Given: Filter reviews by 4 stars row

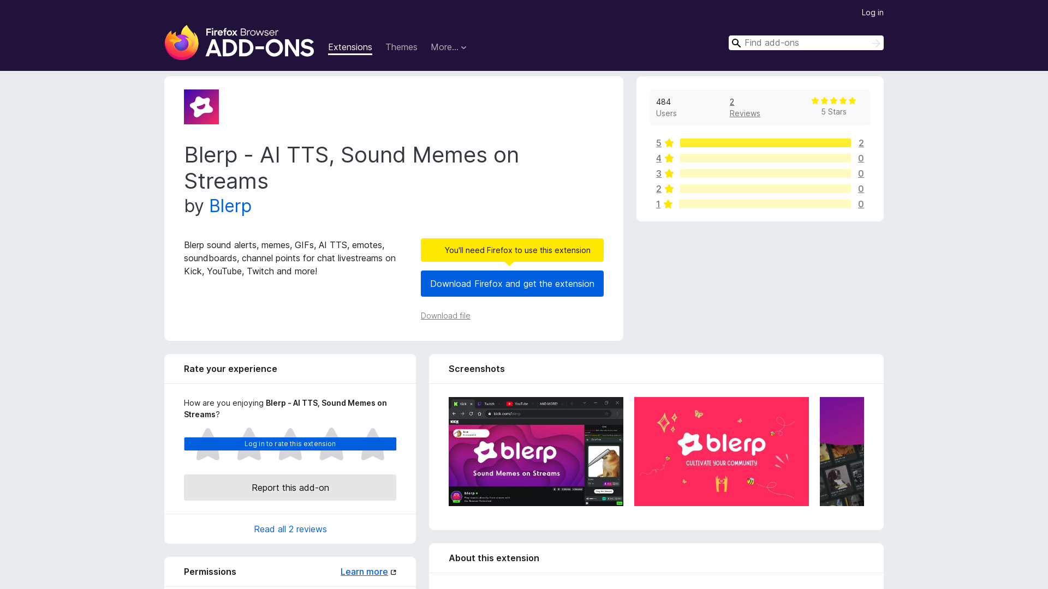Looking at the screenshot, I should coord(760,158).
